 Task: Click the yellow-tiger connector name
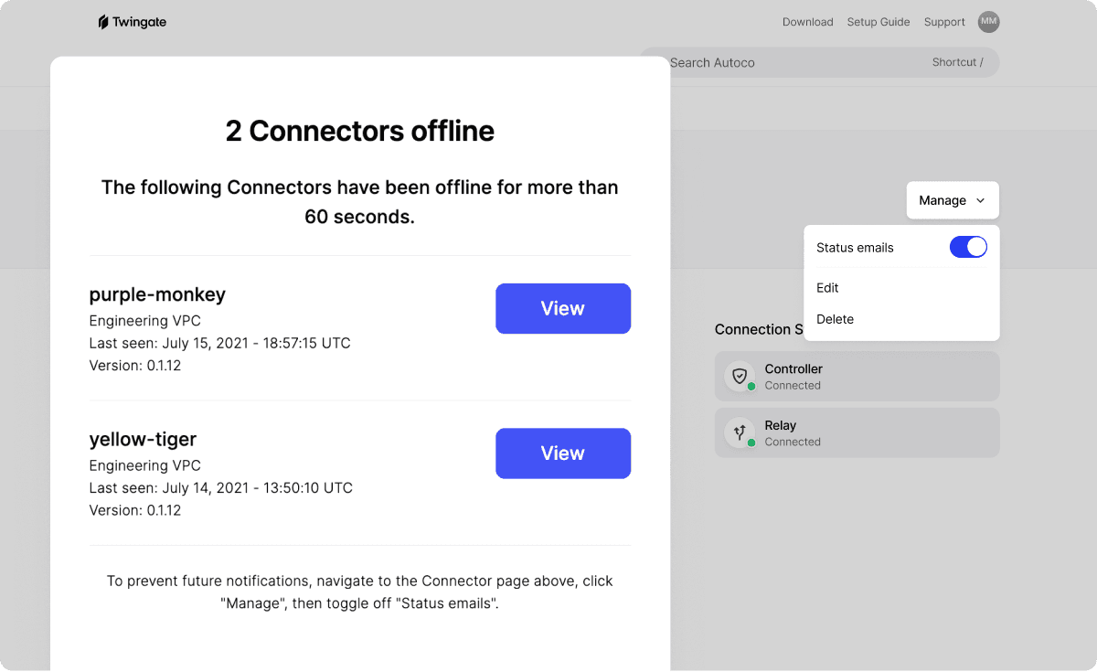pyautogui.click(x=143, y=439)
